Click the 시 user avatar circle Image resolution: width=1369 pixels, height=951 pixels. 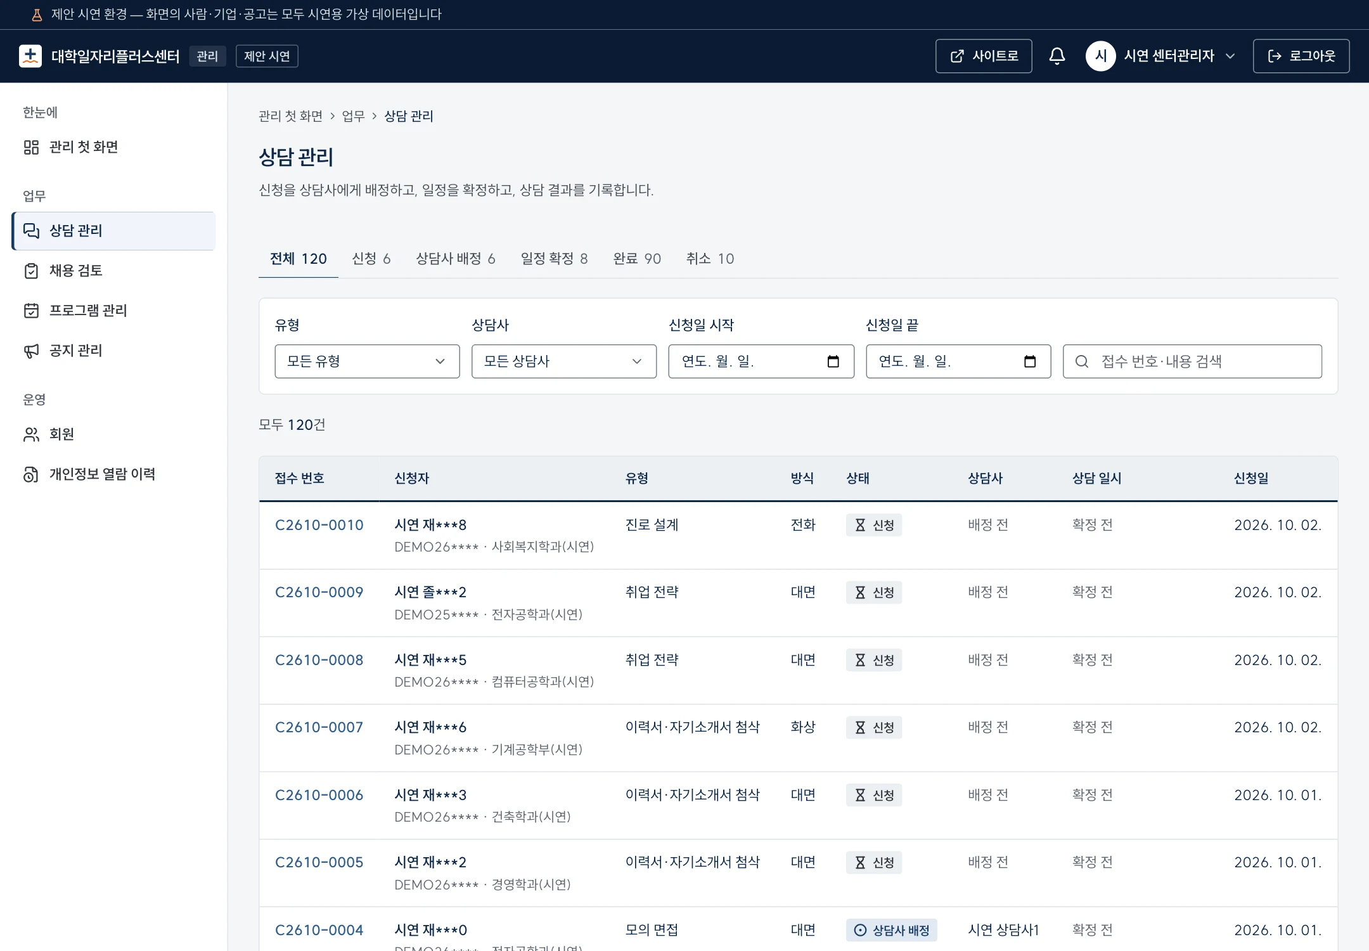[1100, 56]
